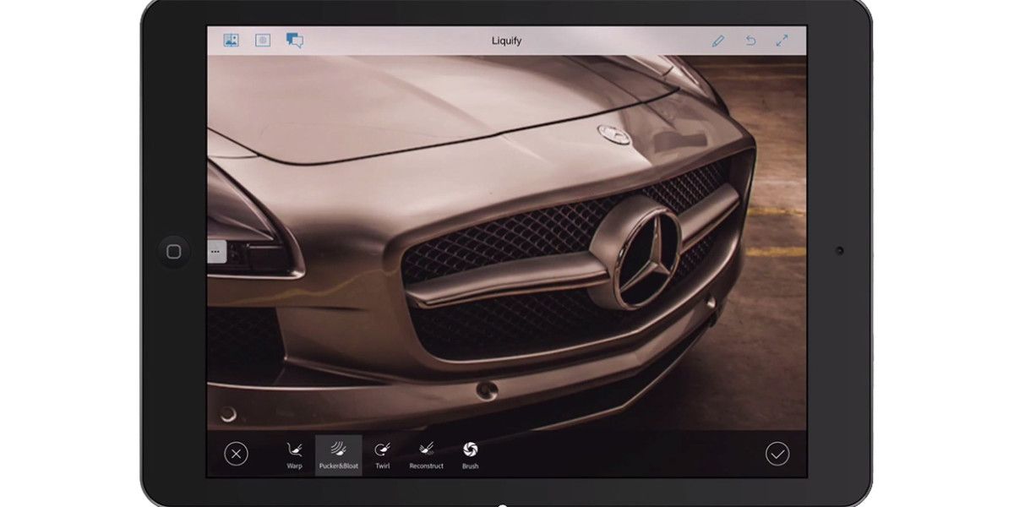Confirm Liquify with the checkmark button
The height and width of the screenshot is (507, 1014).
[x=777, y=454]
